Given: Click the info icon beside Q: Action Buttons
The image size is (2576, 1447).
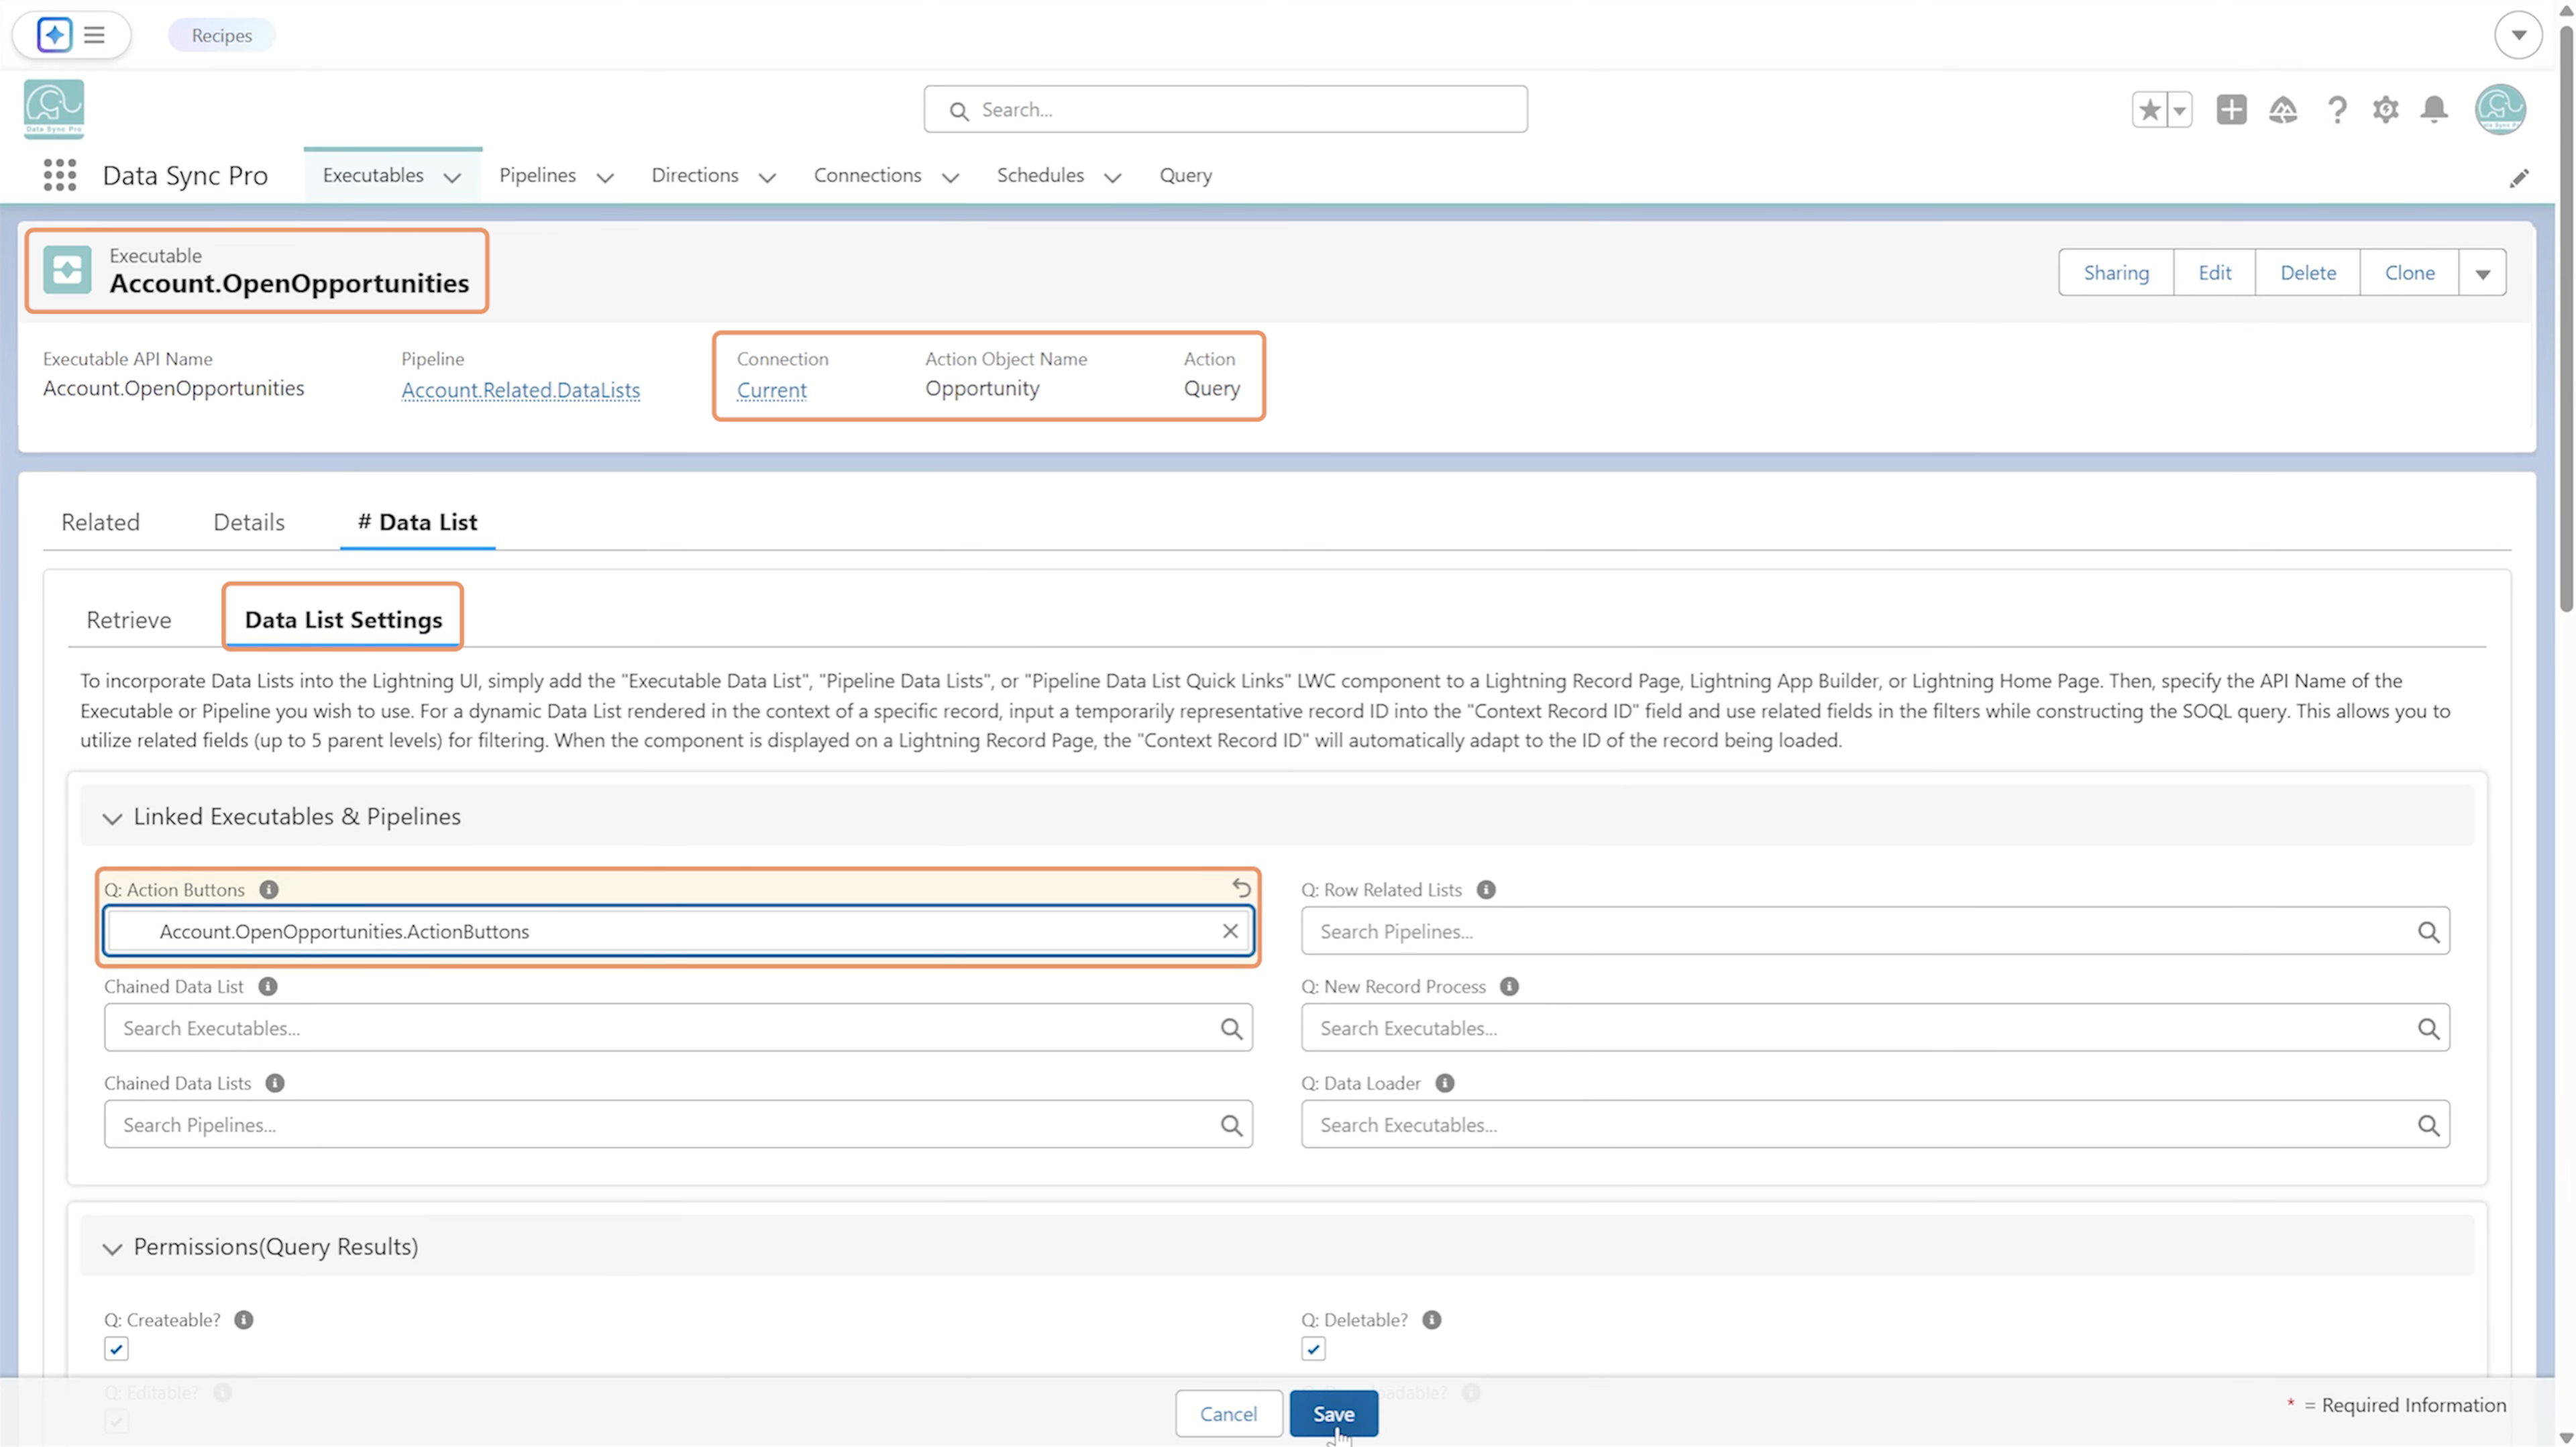Looking at the screenshot, I should tap(269, 889).
